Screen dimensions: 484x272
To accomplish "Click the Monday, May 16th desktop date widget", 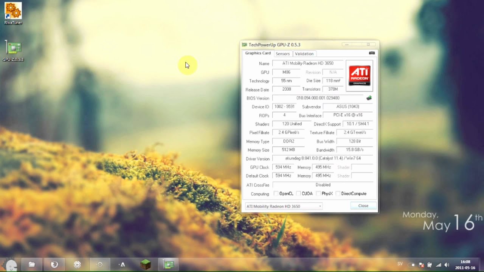I will pyautogui.click(x=442, y=222).
